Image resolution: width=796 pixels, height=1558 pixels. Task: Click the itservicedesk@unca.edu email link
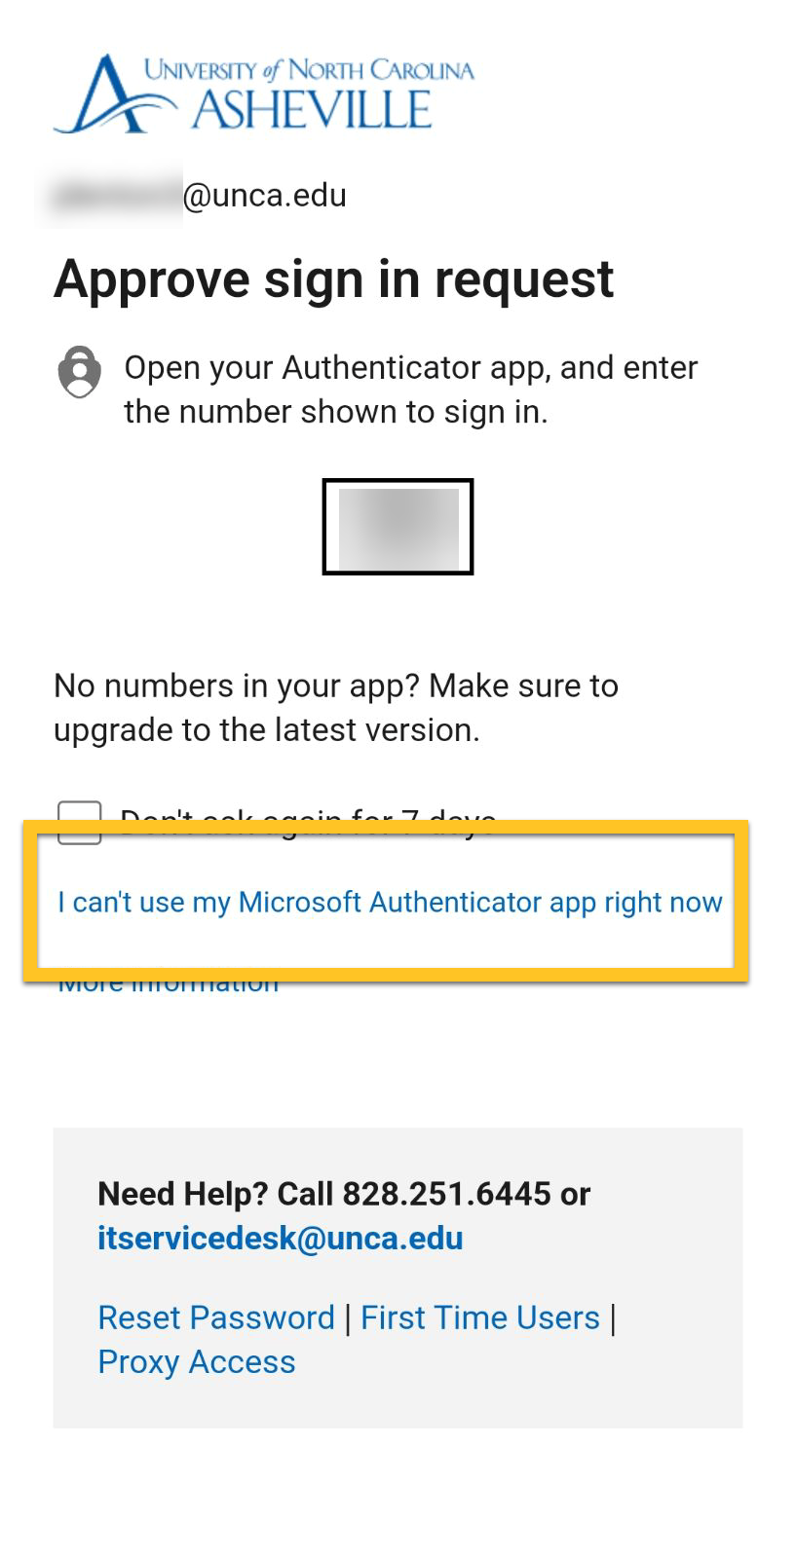tap(281, 1238)
